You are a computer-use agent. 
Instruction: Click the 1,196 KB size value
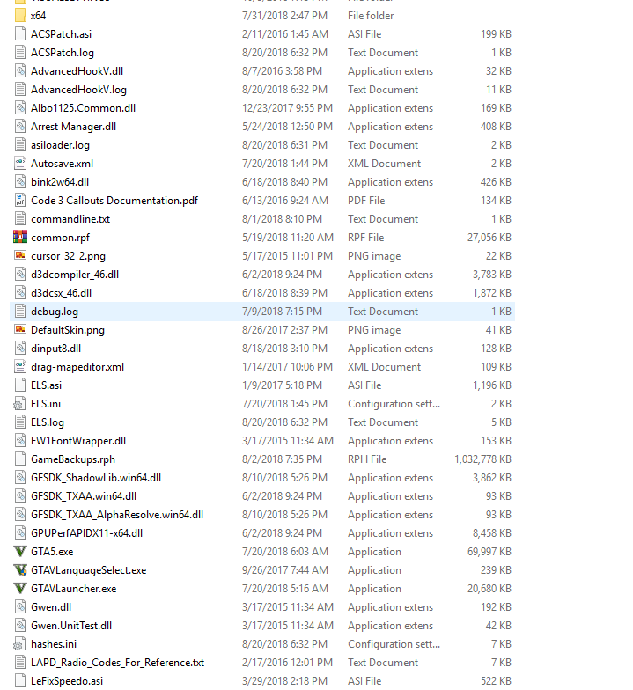coord(491,385)
